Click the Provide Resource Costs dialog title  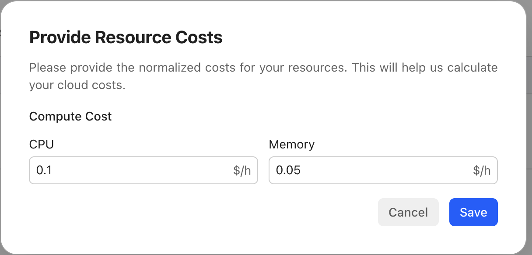click(x=126, y=37)
